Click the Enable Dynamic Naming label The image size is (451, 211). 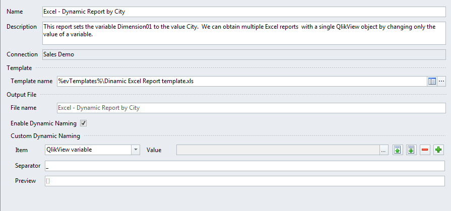43,123
